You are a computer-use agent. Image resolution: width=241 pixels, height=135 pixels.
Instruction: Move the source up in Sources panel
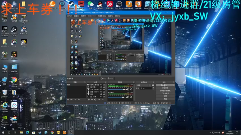tap(99, 100)
